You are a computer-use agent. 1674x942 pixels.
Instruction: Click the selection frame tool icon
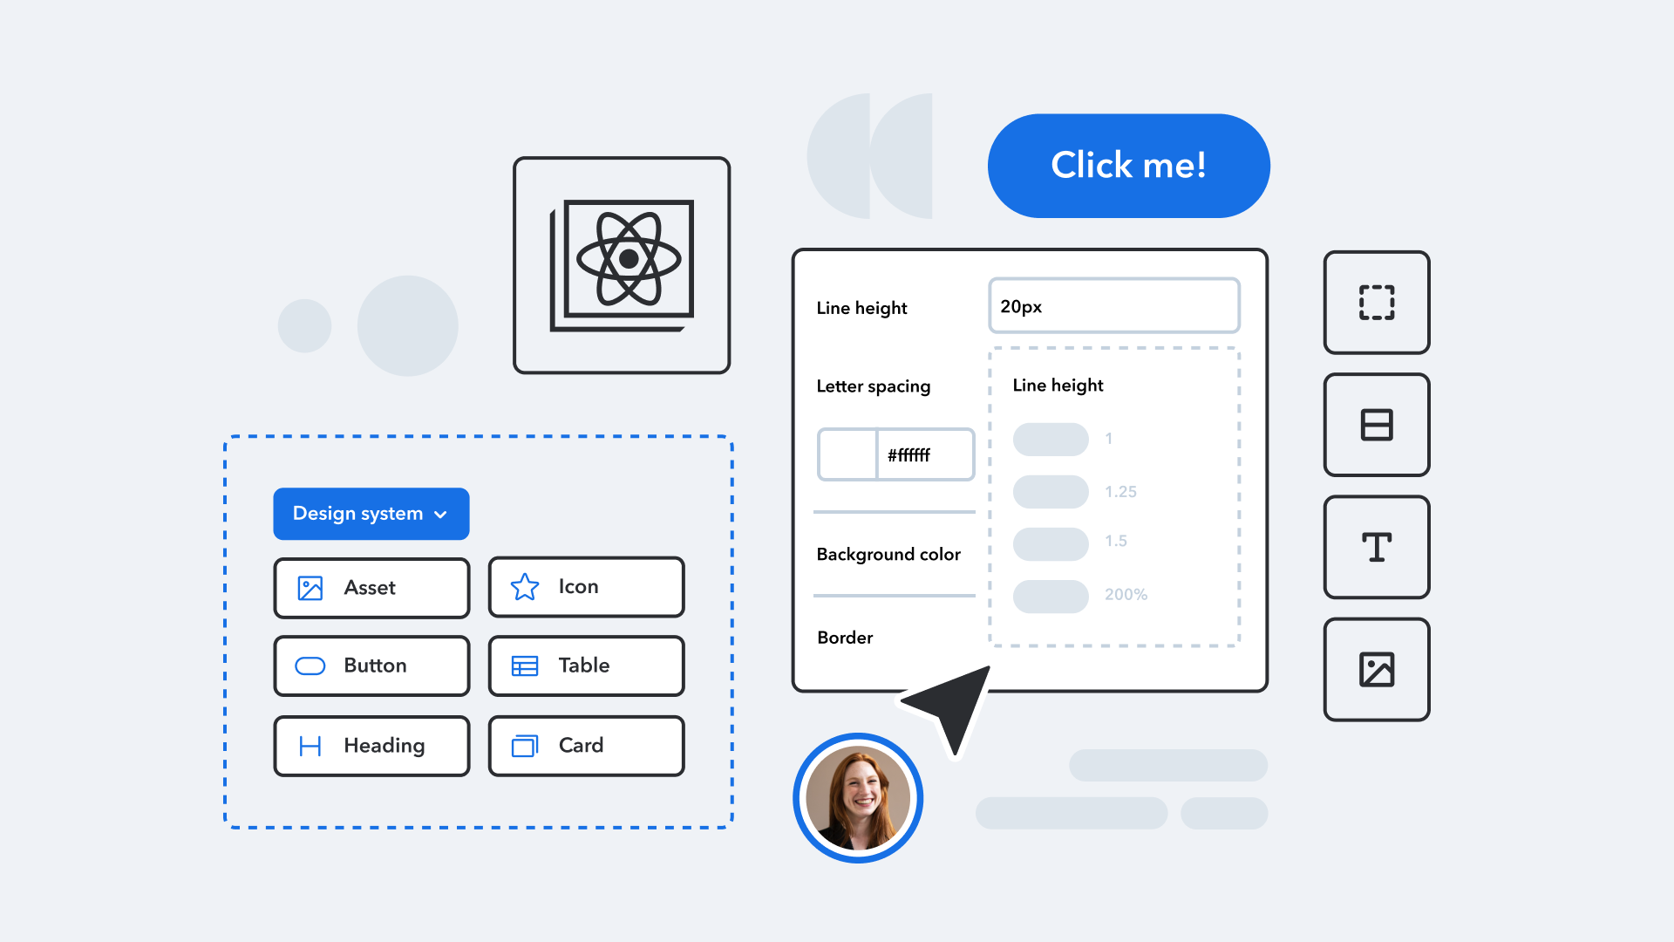tap(1376, 303)
